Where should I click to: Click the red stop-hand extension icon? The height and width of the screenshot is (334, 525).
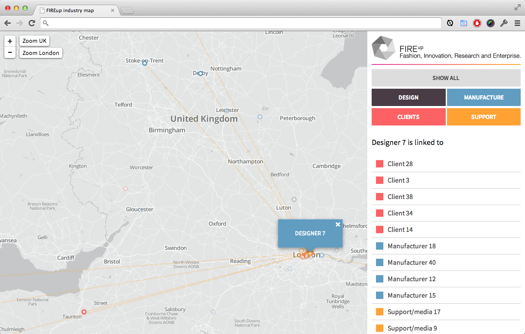(x=477, y=23)
